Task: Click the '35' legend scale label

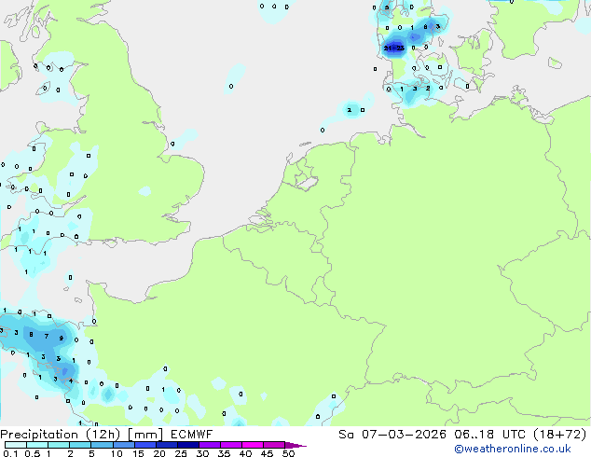Action: [x=224, y=453]
